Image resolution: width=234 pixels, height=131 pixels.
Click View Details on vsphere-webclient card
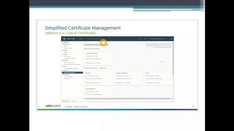[120, 83]
